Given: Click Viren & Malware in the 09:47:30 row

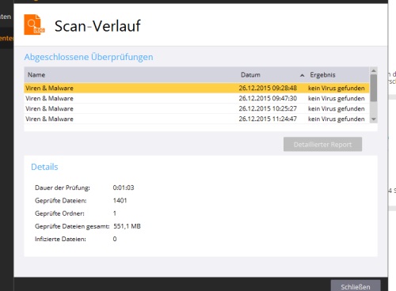Looking at the screenshot, I should point(49,98).
